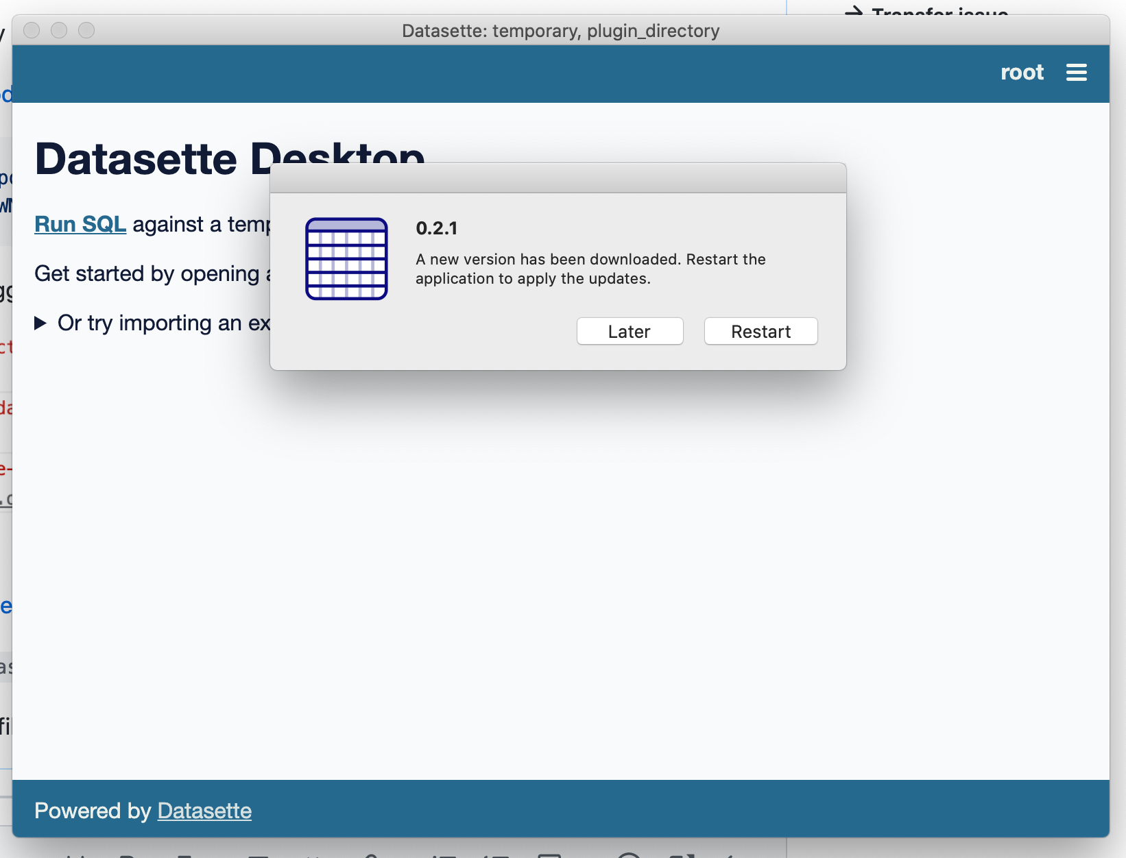Screen dimensions: 1126x858
Task: Click the 'A new version has been downloaded' message
Action: pos(590,269)
